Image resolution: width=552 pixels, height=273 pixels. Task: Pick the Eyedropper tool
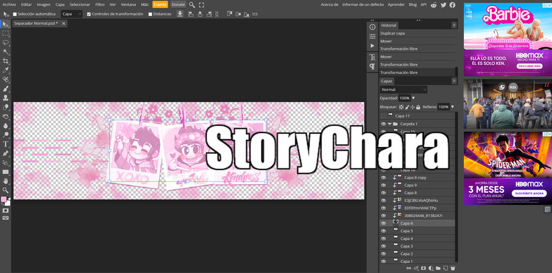6,71
